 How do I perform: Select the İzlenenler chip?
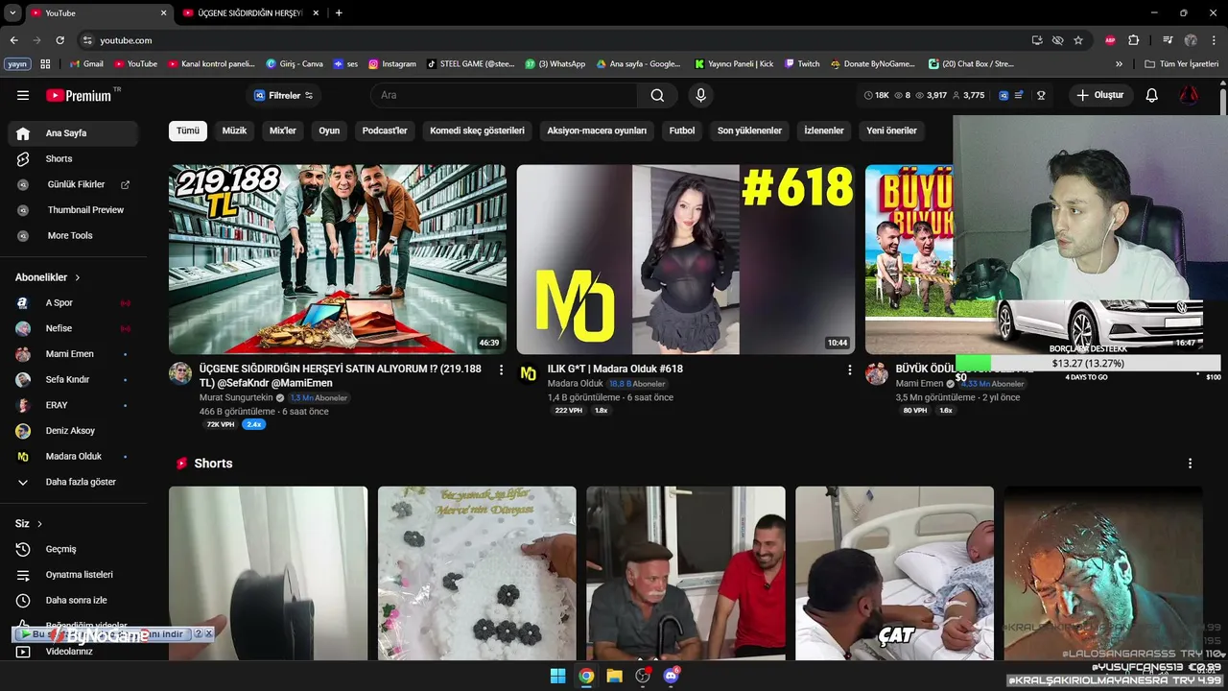(824, 131)
